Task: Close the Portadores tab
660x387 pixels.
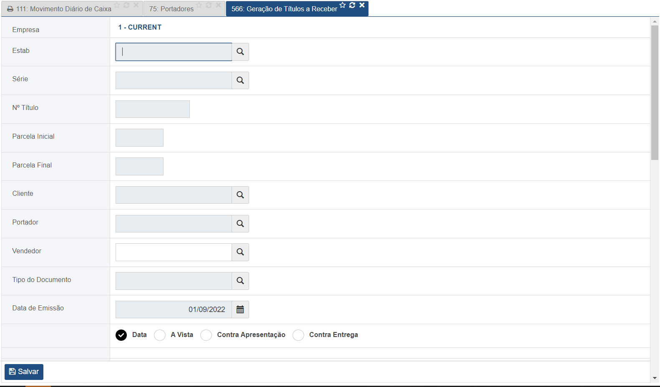Action: point(218,5)
